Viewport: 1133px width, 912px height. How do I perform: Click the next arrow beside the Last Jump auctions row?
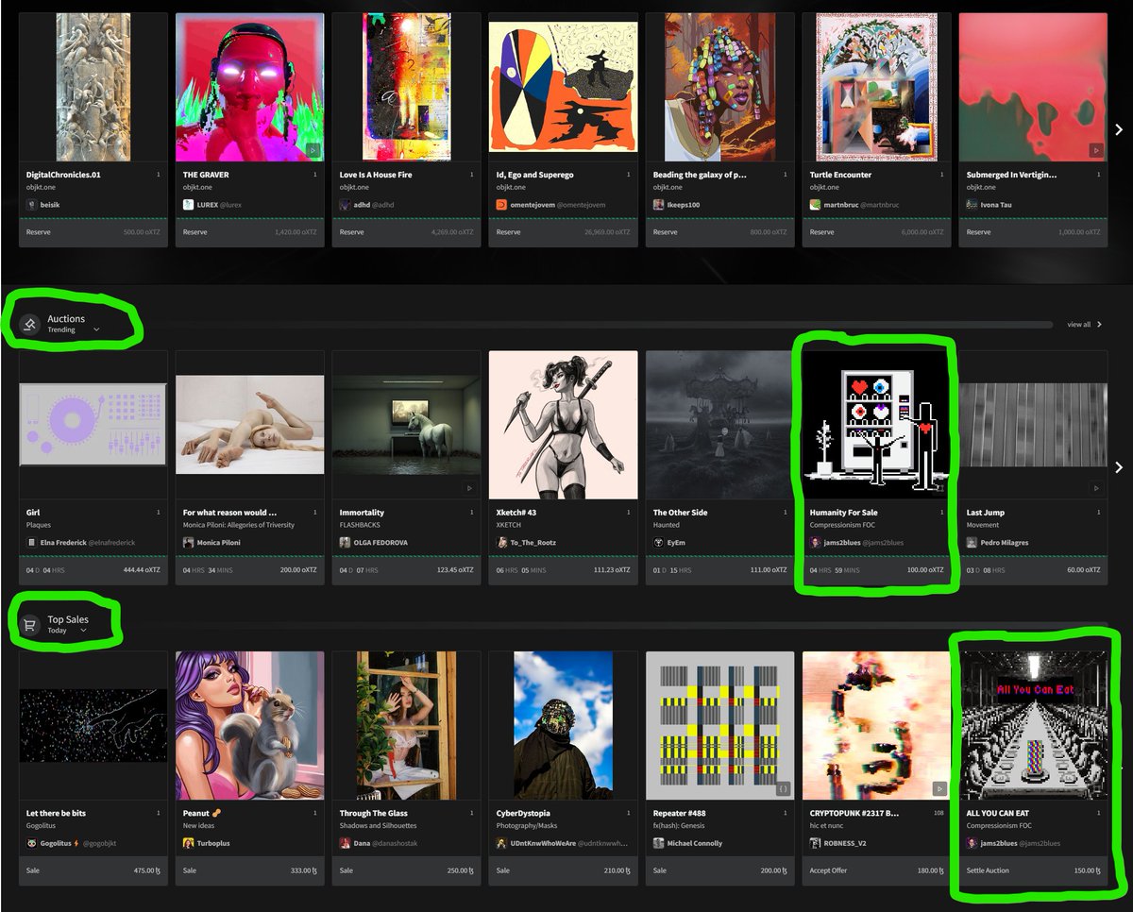[1119, 467]
